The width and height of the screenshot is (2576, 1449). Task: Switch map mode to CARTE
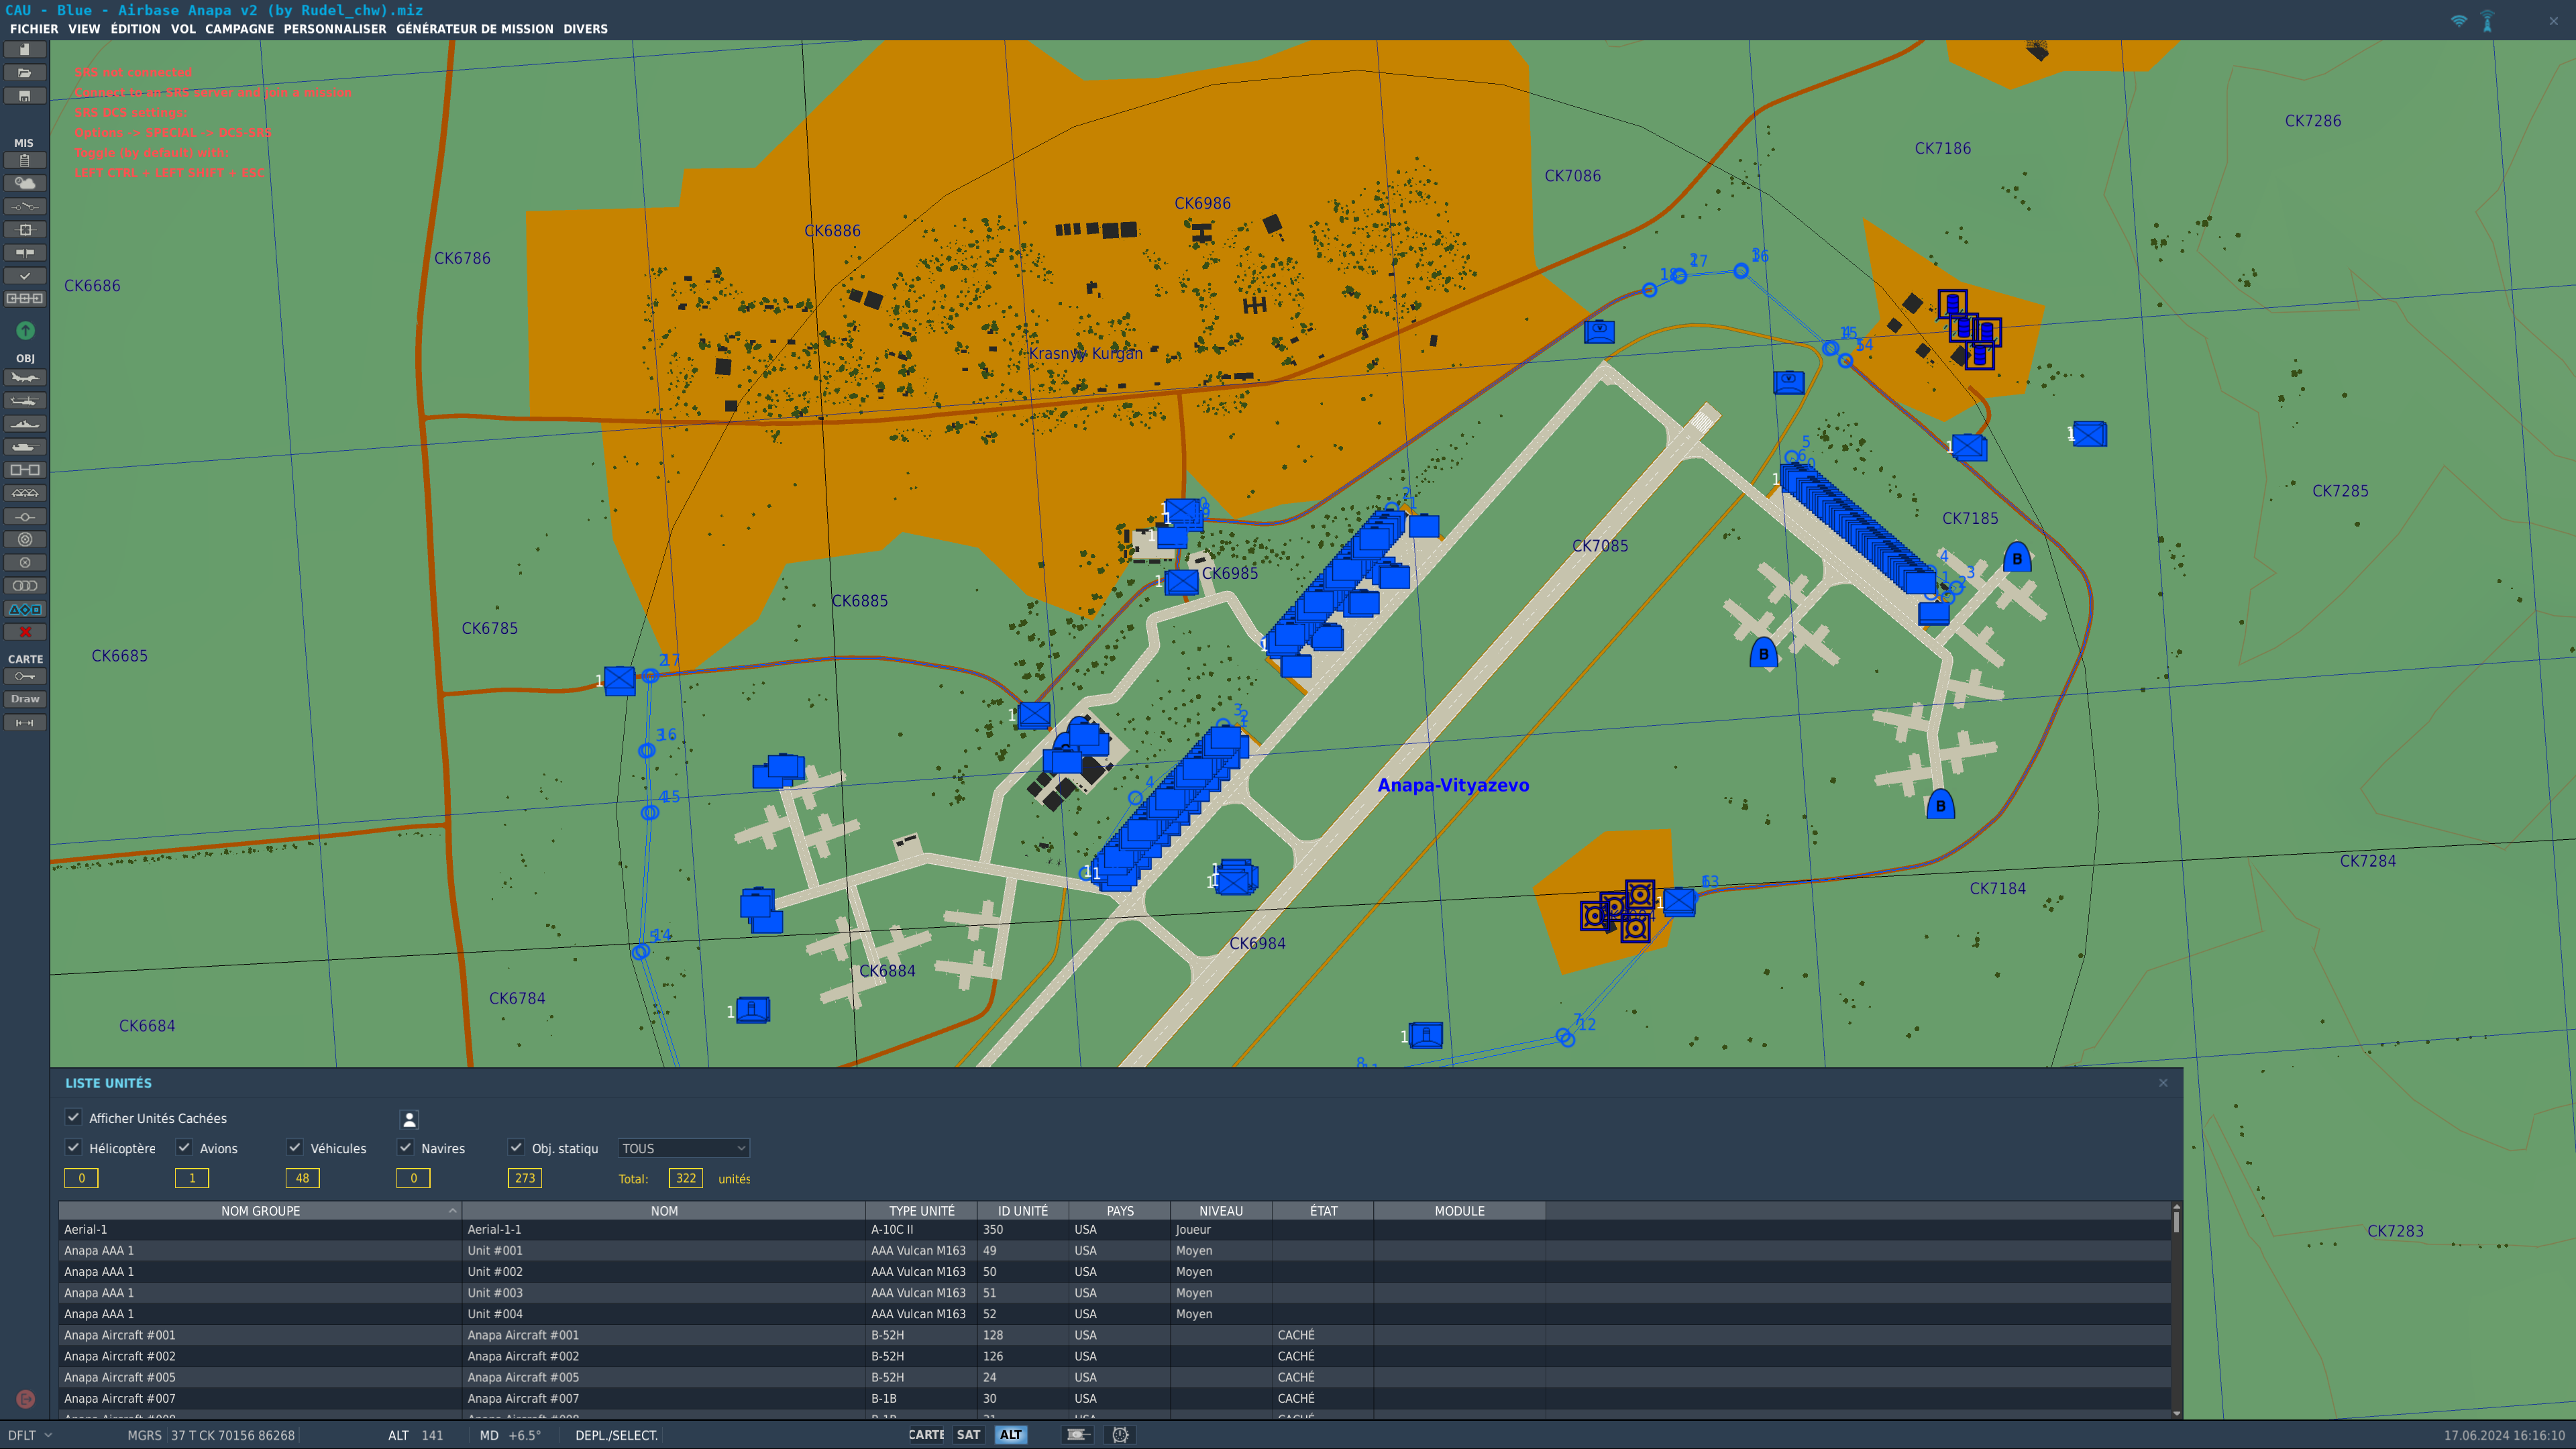click(926, 1434)
